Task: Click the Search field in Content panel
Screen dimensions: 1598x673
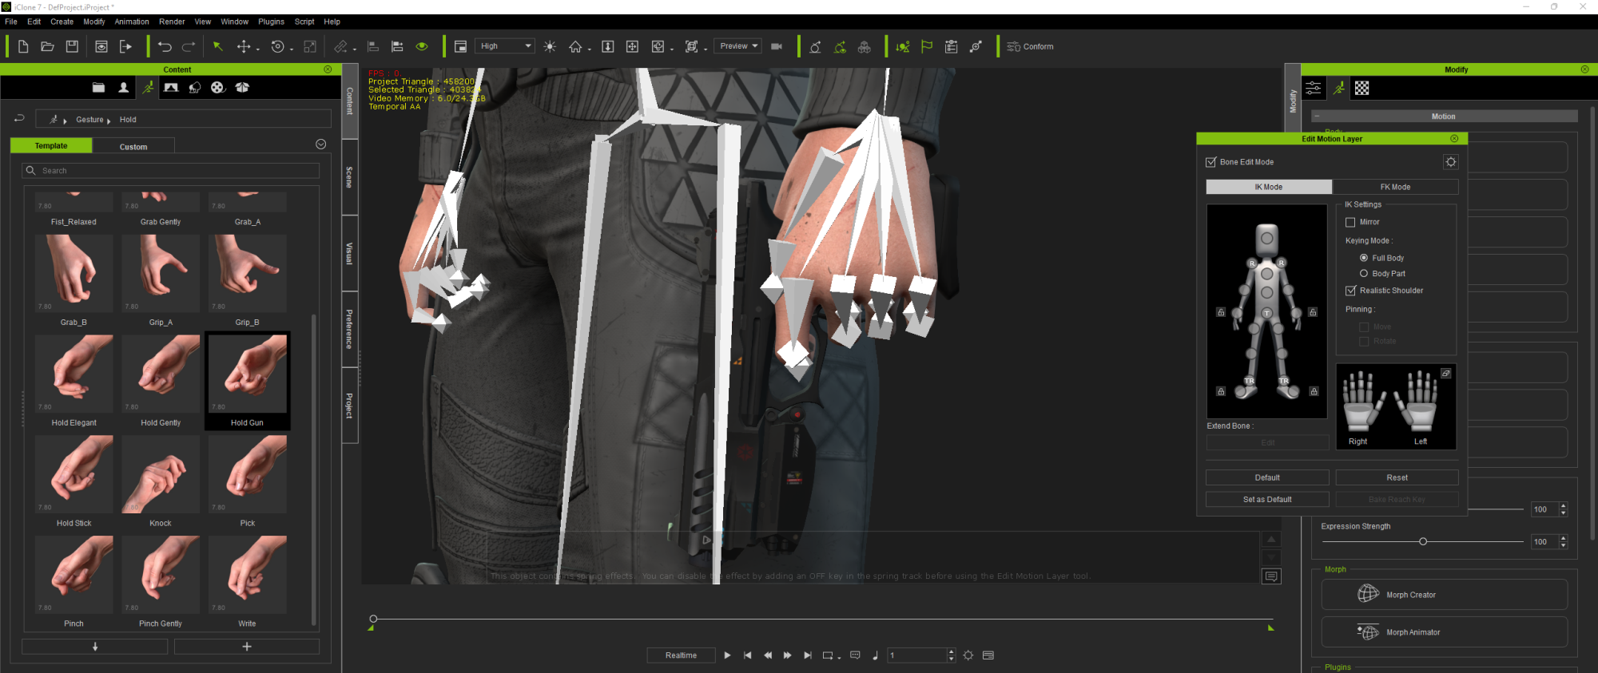Action: tap(170, 170)
